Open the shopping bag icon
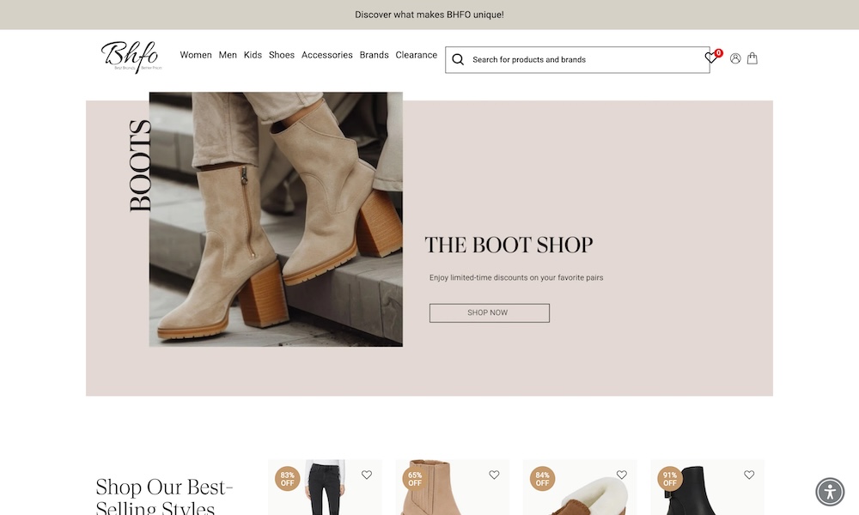Image resolution: width=859 pixels, height=515 pixels. pos(752,58)
